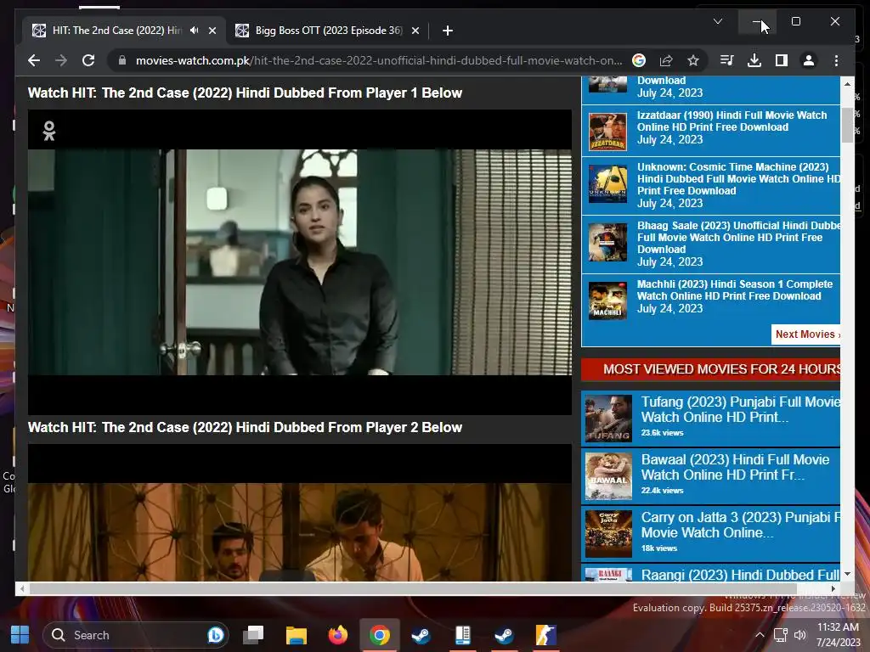The width and height of the screenshot is (870, 652).
Task: Click Chrome icon on taskbar
Action: point(380,635)
